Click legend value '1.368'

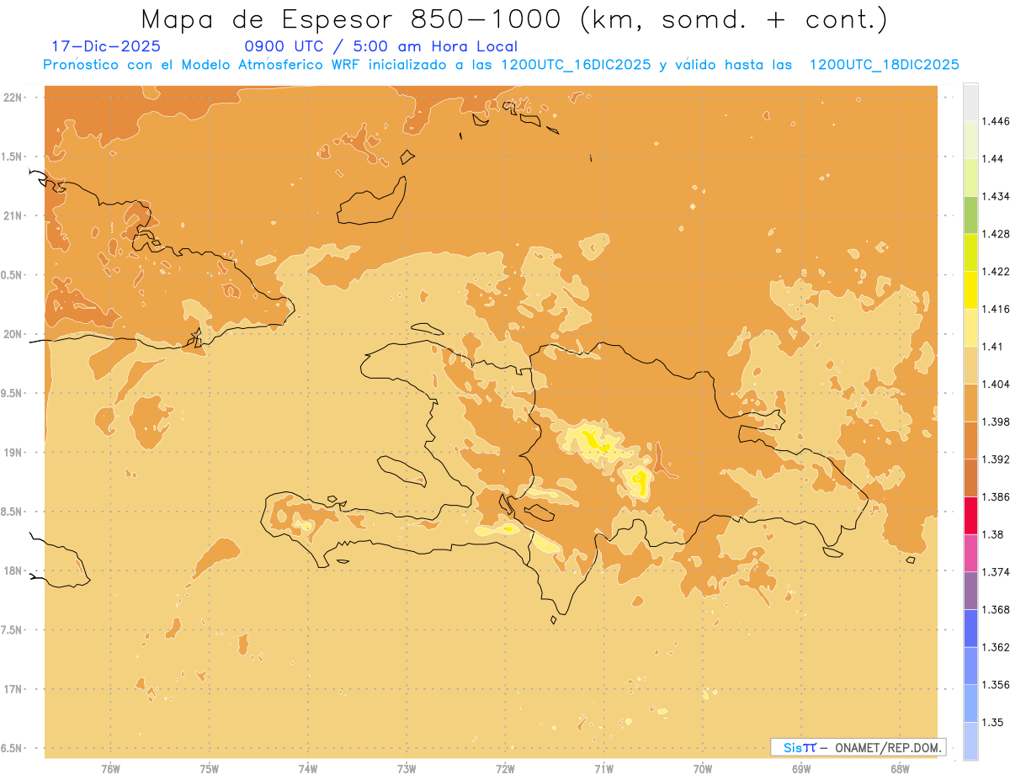pos(995,609)
